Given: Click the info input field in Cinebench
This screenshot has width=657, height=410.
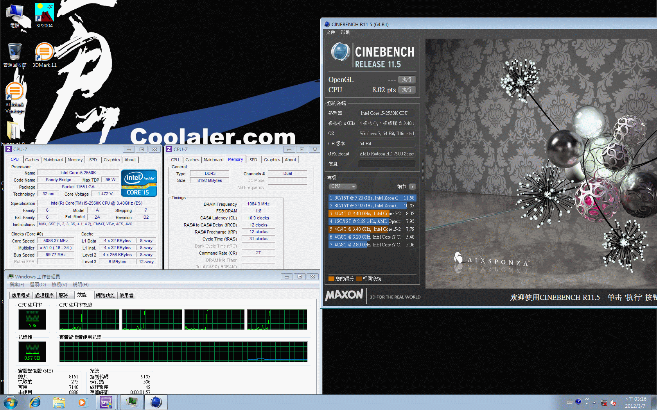Looking at the screenshot, I should 386,164.
